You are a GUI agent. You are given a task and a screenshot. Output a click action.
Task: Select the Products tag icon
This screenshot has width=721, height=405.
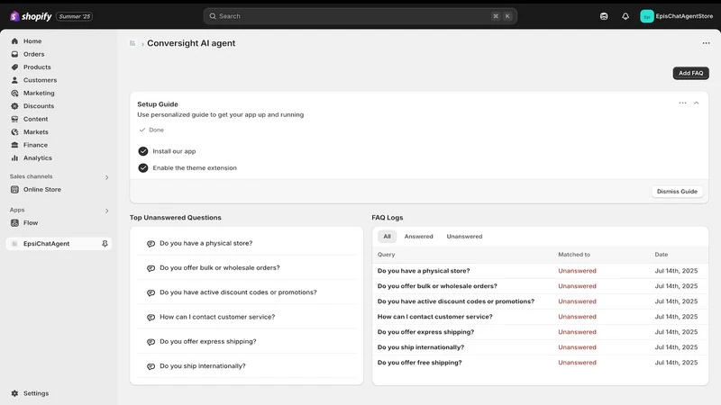tap(14, 67)
